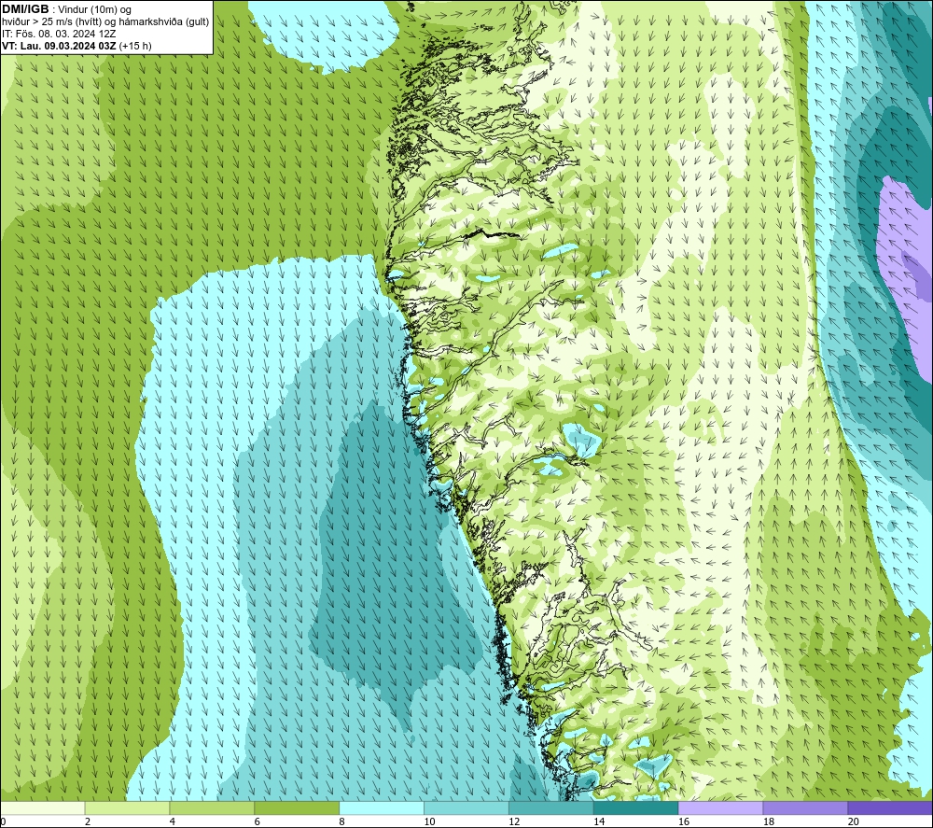Click the light cyan 8–10 m/s legend swatch

click(x=382, y=807)
